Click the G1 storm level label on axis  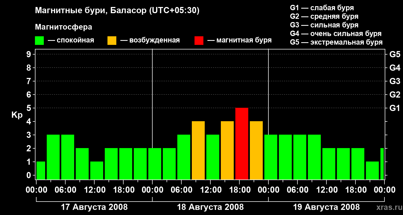point(395,108)
